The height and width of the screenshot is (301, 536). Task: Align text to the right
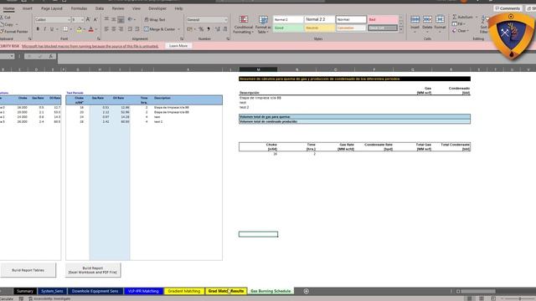click(x=121, y=29)
